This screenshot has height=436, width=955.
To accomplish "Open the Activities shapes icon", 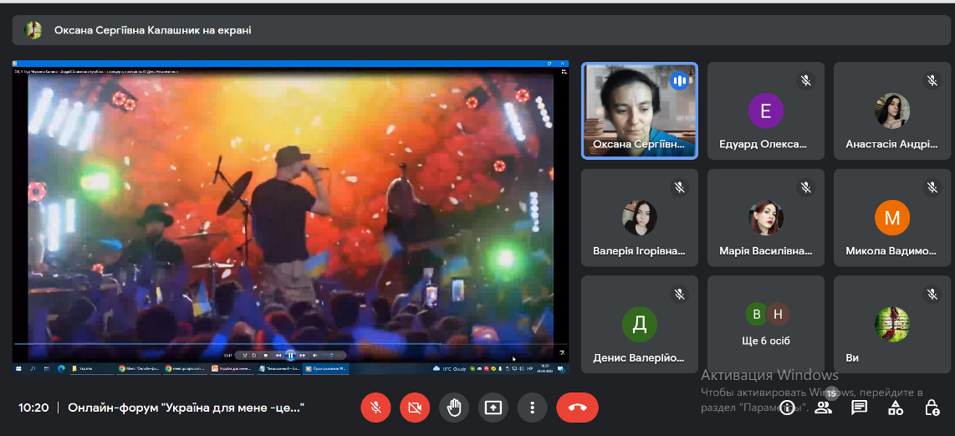I will [x=896, y=408].
